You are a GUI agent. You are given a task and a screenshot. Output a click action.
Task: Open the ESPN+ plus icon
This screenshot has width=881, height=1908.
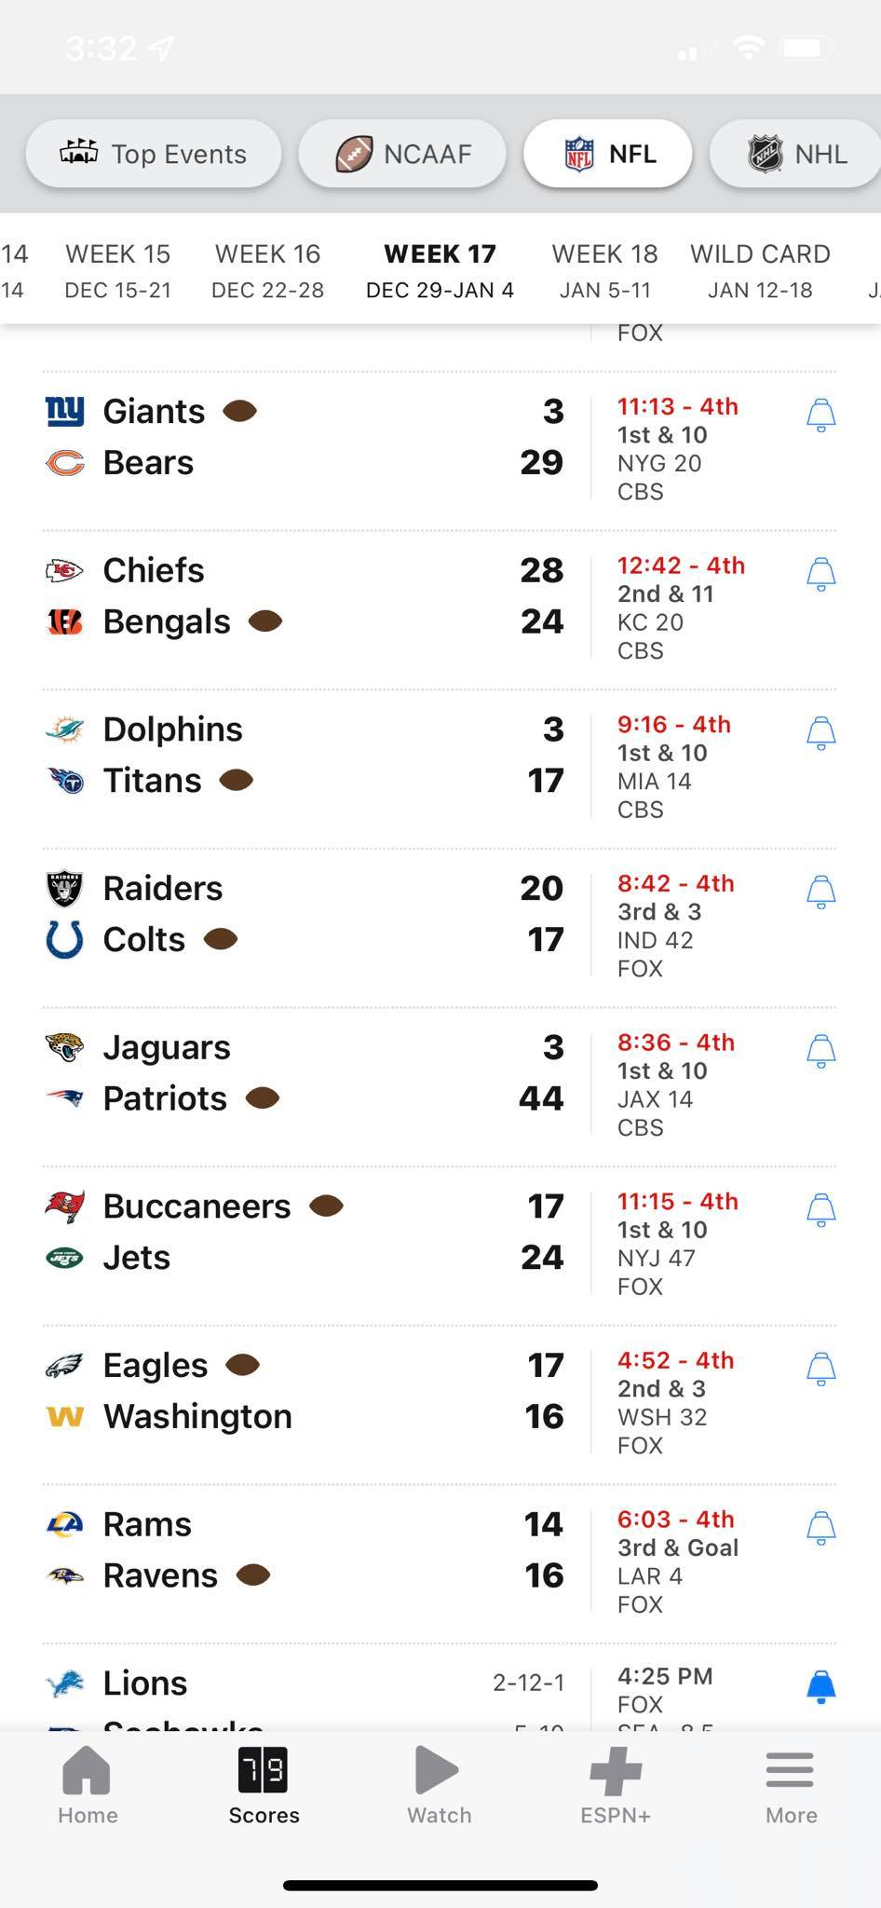[x=616, y=1769]
